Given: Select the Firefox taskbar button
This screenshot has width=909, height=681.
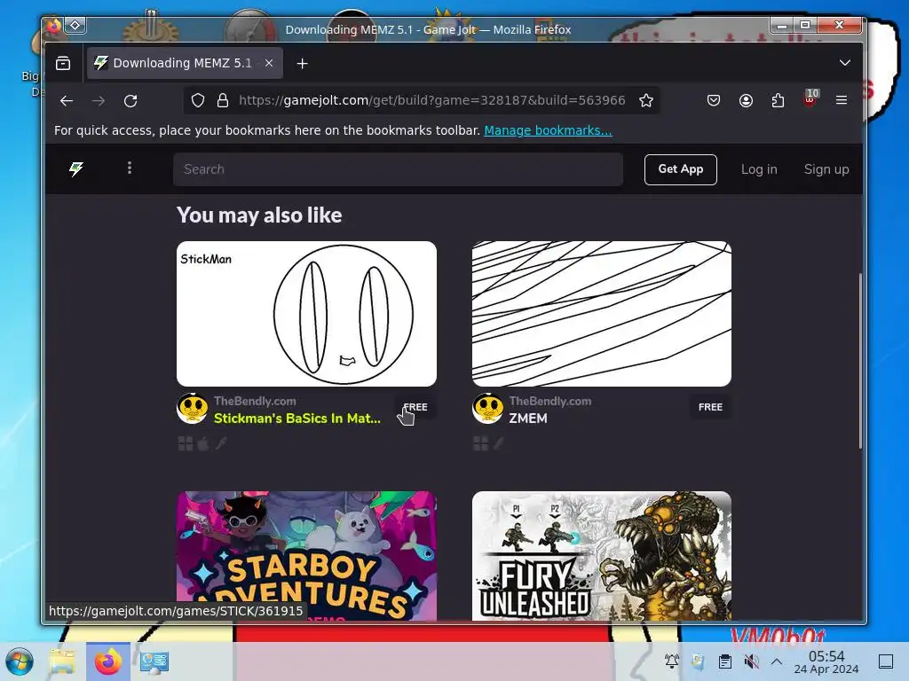Looking at the screenshot, I should [107, 661].
